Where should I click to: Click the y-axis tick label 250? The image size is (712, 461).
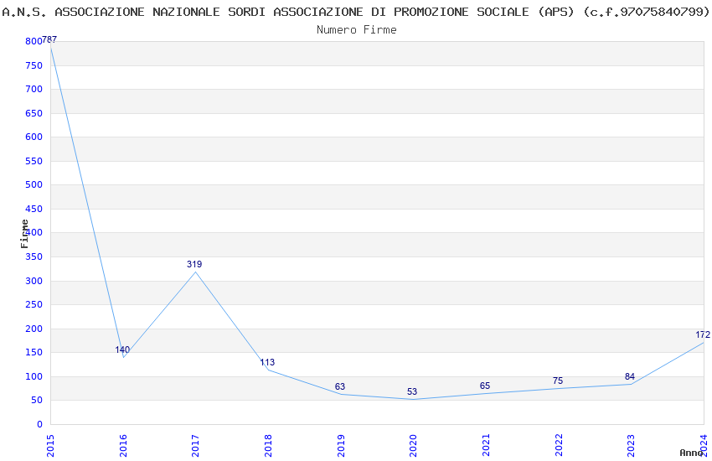pos(34,304)
